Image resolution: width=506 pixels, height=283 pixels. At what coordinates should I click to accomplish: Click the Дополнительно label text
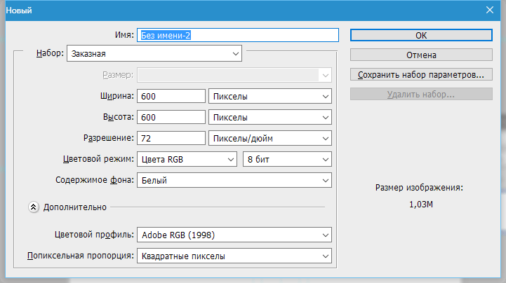point(75,207)
